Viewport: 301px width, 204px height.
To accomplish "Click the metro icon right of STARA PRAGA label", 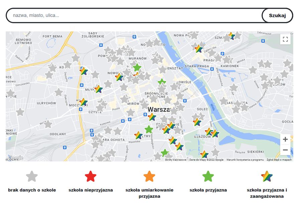I will click(x=212, y=69).
